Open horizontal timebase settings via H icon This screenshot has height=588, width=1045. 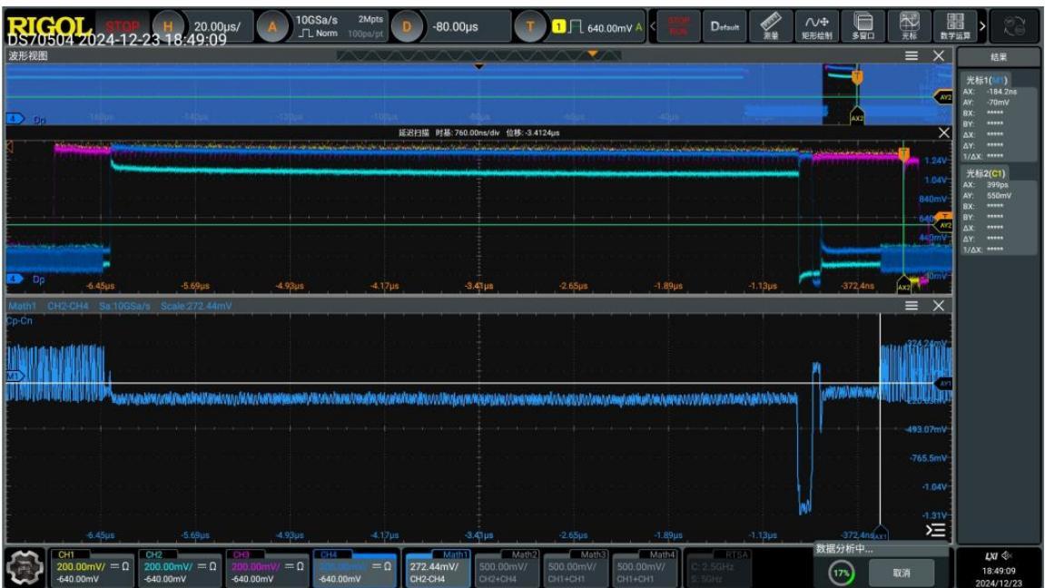coord(168,26)
